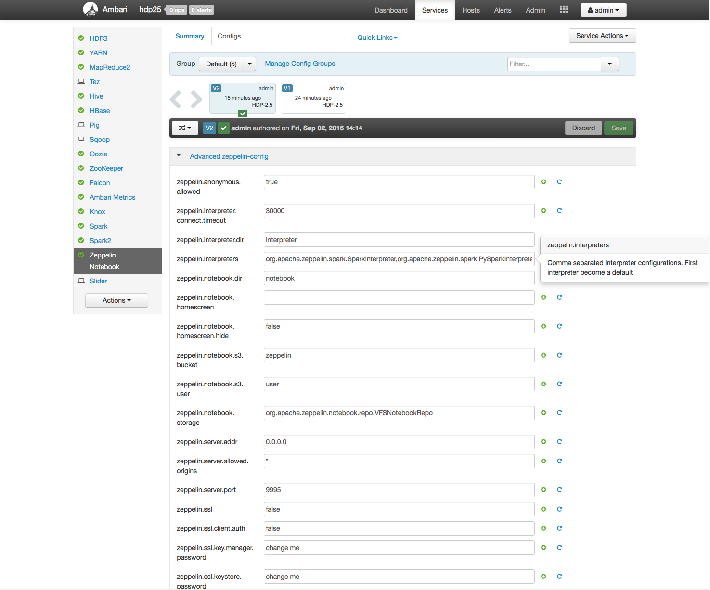Viewport: 710px width, 590px height.
Task: Open Manage Config Groups
Action: pos(300,64)
